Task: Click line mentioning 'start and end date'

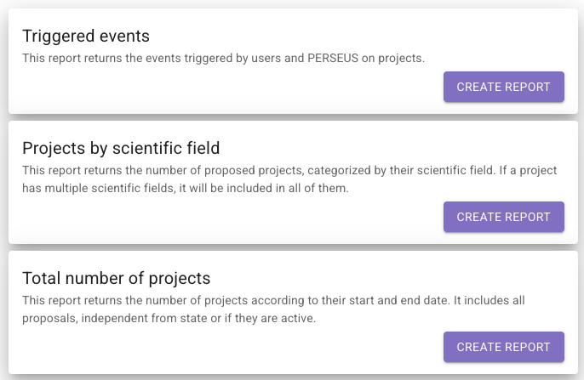Action: click(x=288, y=300)
